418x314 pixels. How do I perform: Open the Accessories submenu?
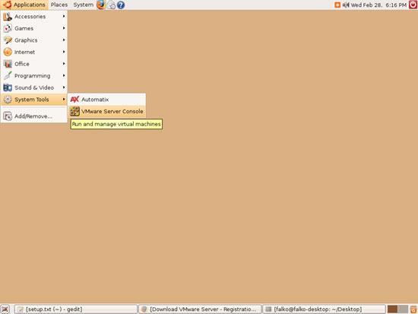tap(34, 17)
